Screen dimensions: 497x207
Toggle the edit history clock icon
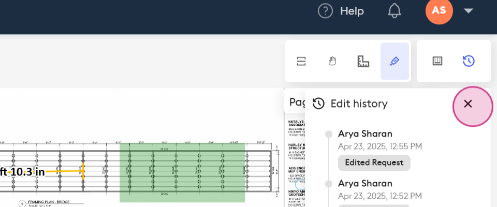click(469, 61)
